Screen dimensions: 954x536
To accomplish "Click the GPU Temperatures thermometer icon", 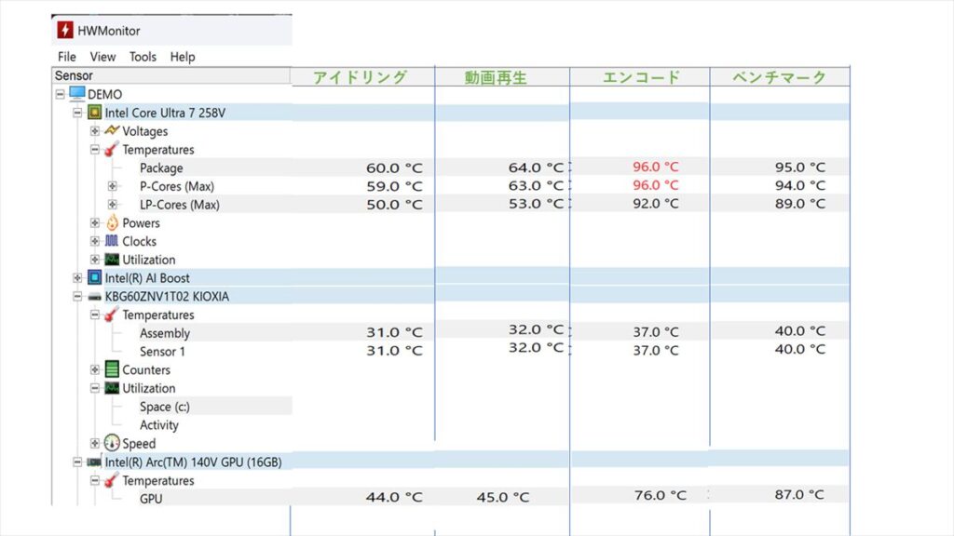I will (112, 480).
